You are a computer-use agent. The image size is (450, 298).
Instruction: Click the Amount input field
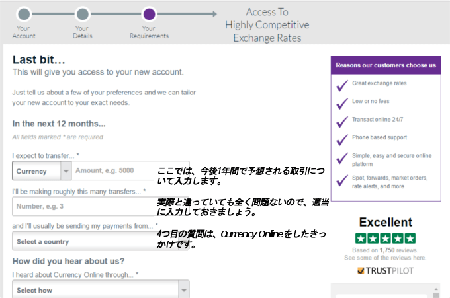coord(112,171)
